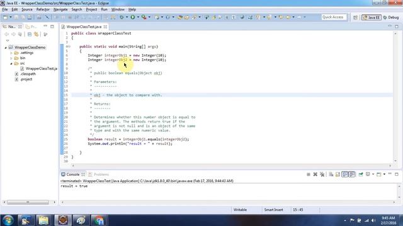Click the Print toolbar icon
This screenshot has height=226, width=403.
click(30, 17)
